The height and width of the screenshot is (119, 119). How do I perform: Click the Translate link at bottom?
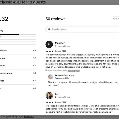tap(29, 117)
